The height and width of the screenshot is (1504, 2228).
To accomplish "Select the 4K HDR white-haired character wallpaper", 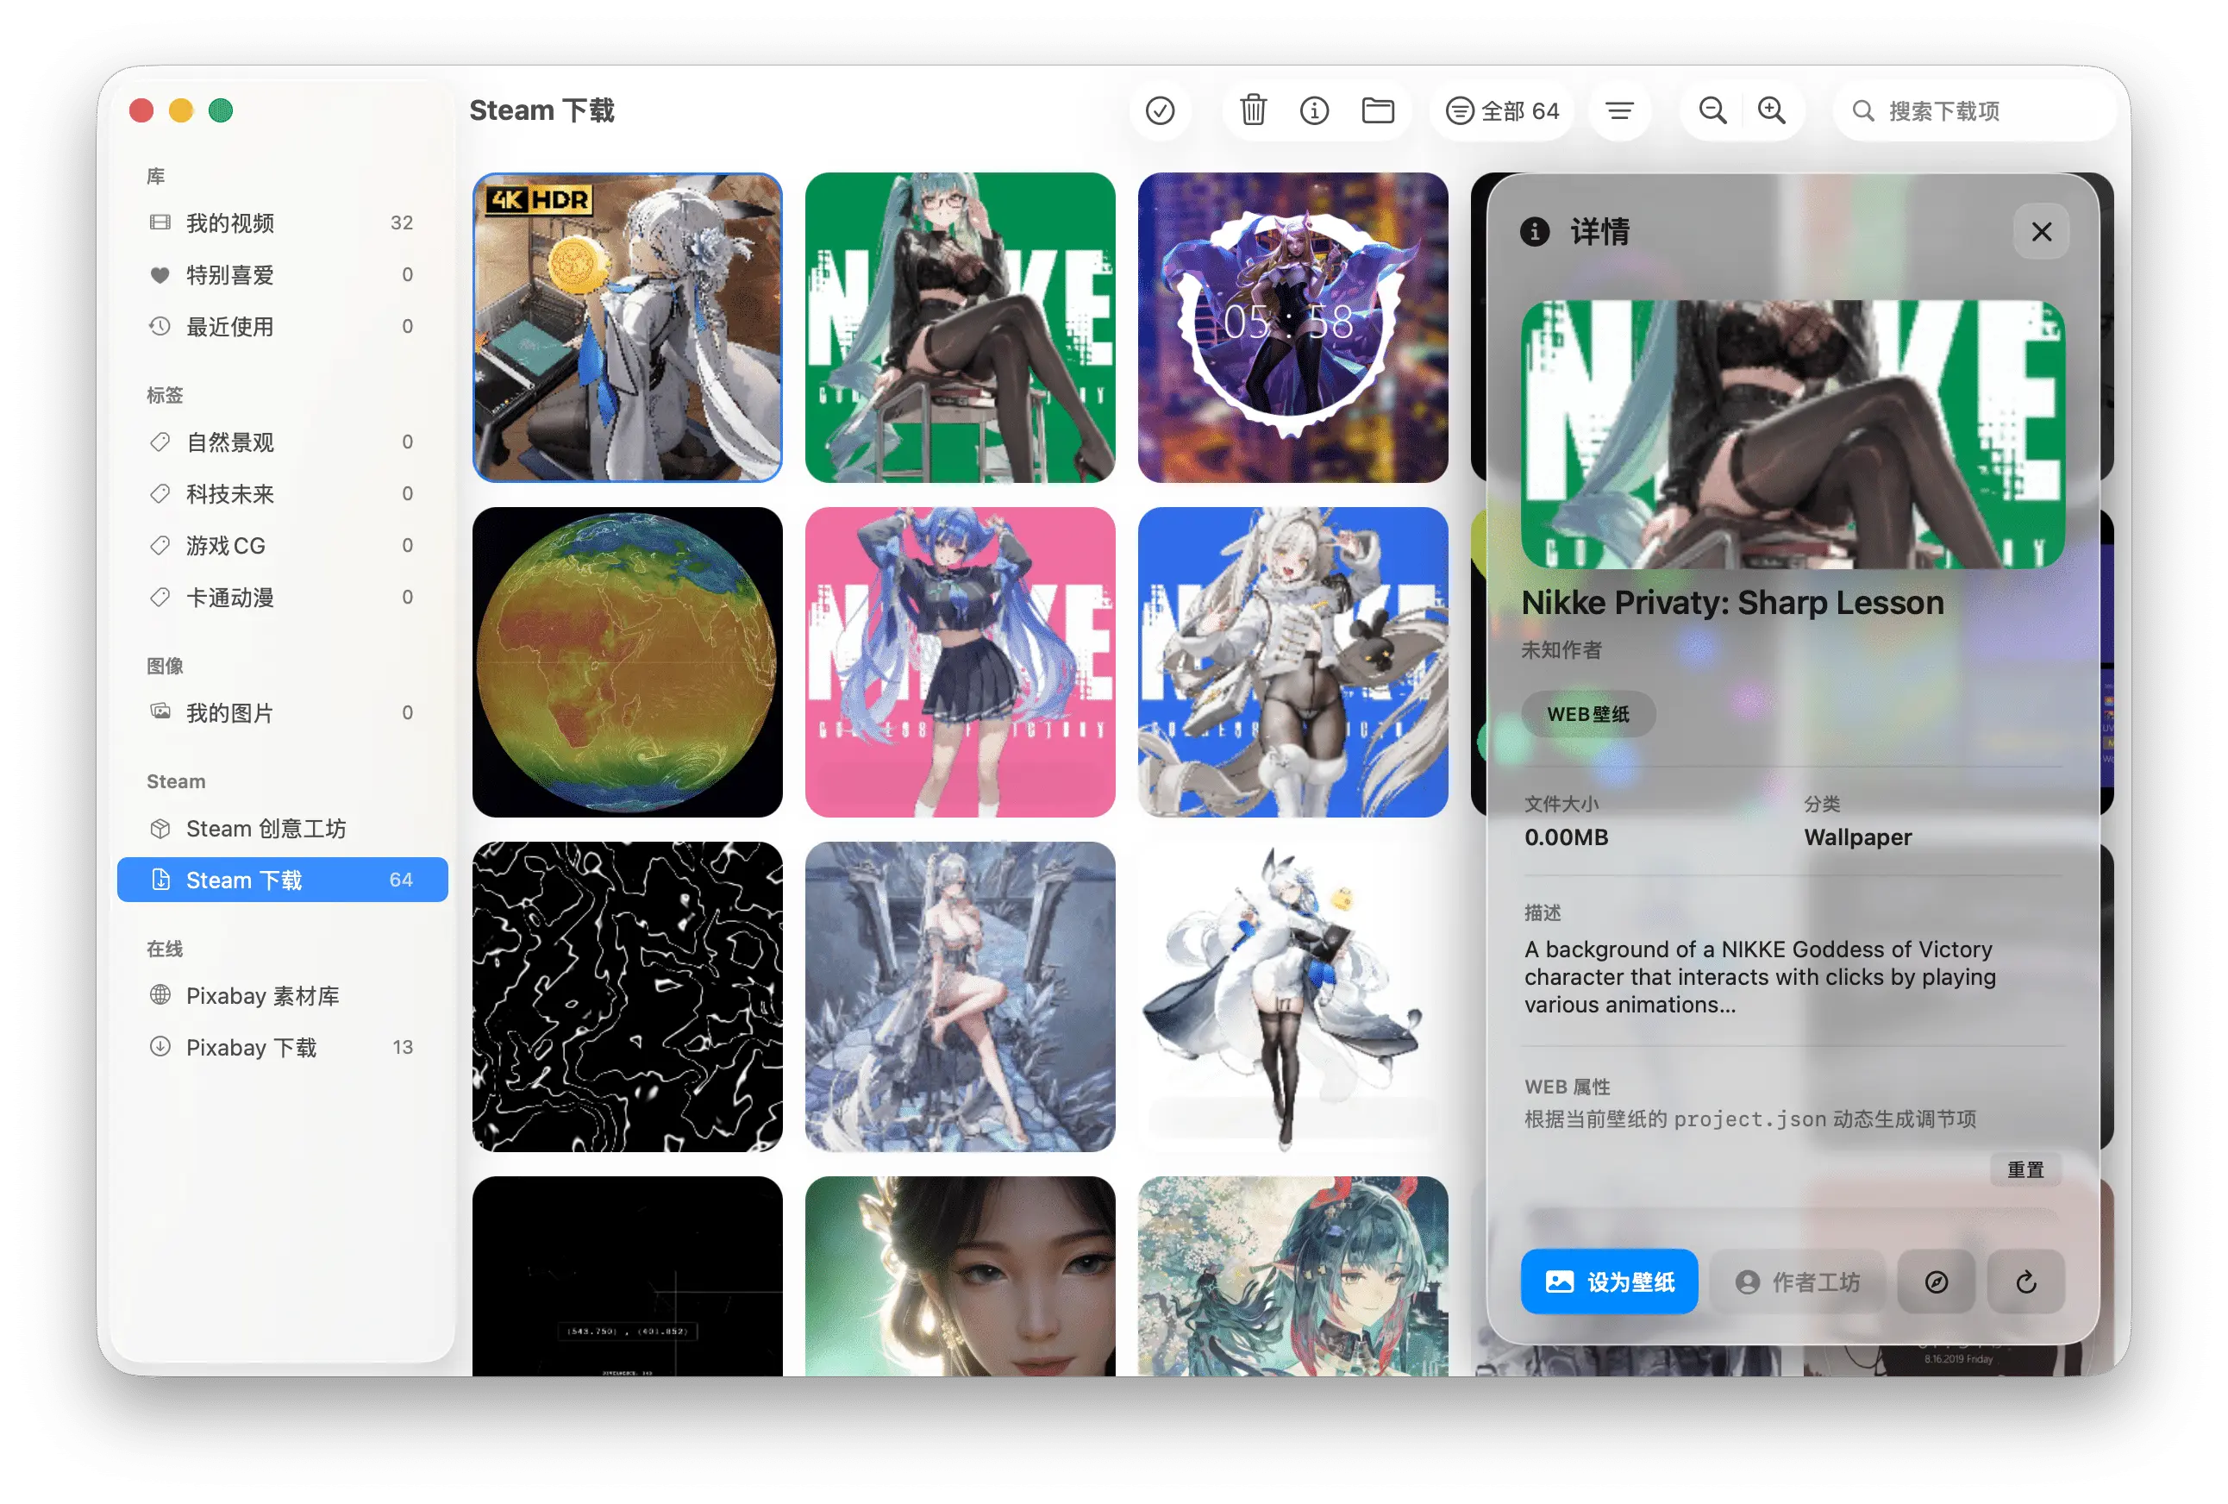I will coord(628,328).
